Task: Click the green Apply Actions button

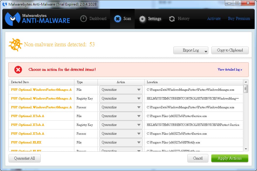Action: pyautogui.click(x=229, y=158)
